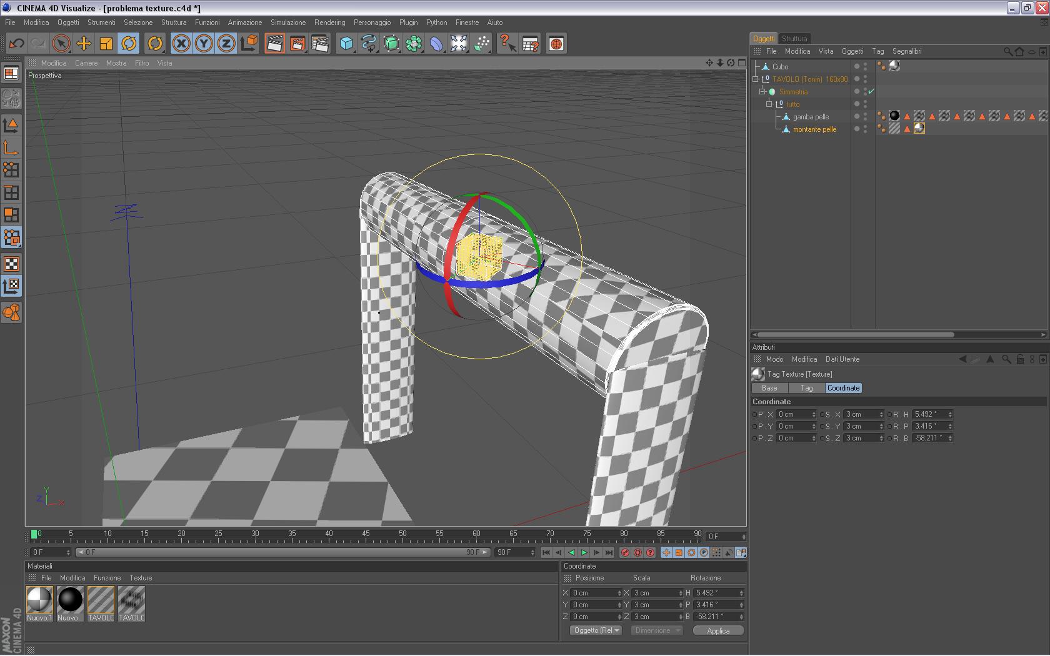Screen dimensions: 1050x656
Task: Select the Live Selection arrow tool
Action: point(61,43)
